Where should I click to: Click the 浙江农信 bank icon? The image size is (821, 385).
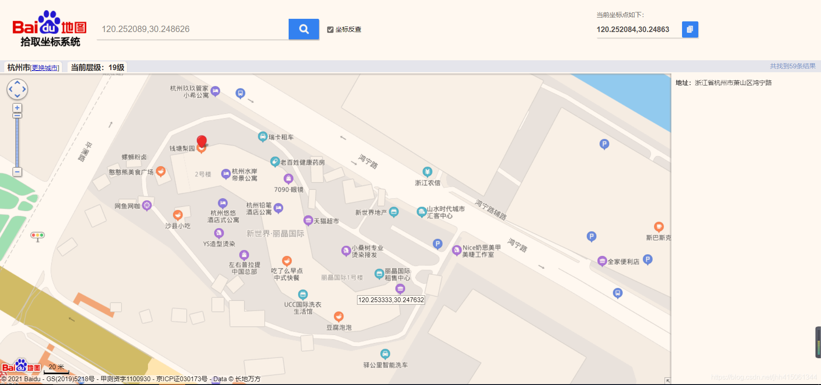point(427,172)
